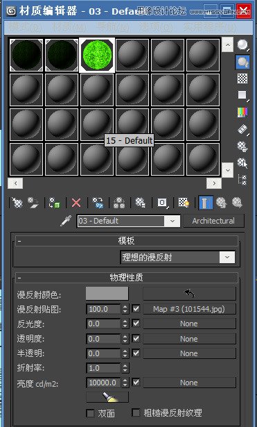Click the 半透明 value field showing 0.0
257x427 pixels.
(103, 353)
